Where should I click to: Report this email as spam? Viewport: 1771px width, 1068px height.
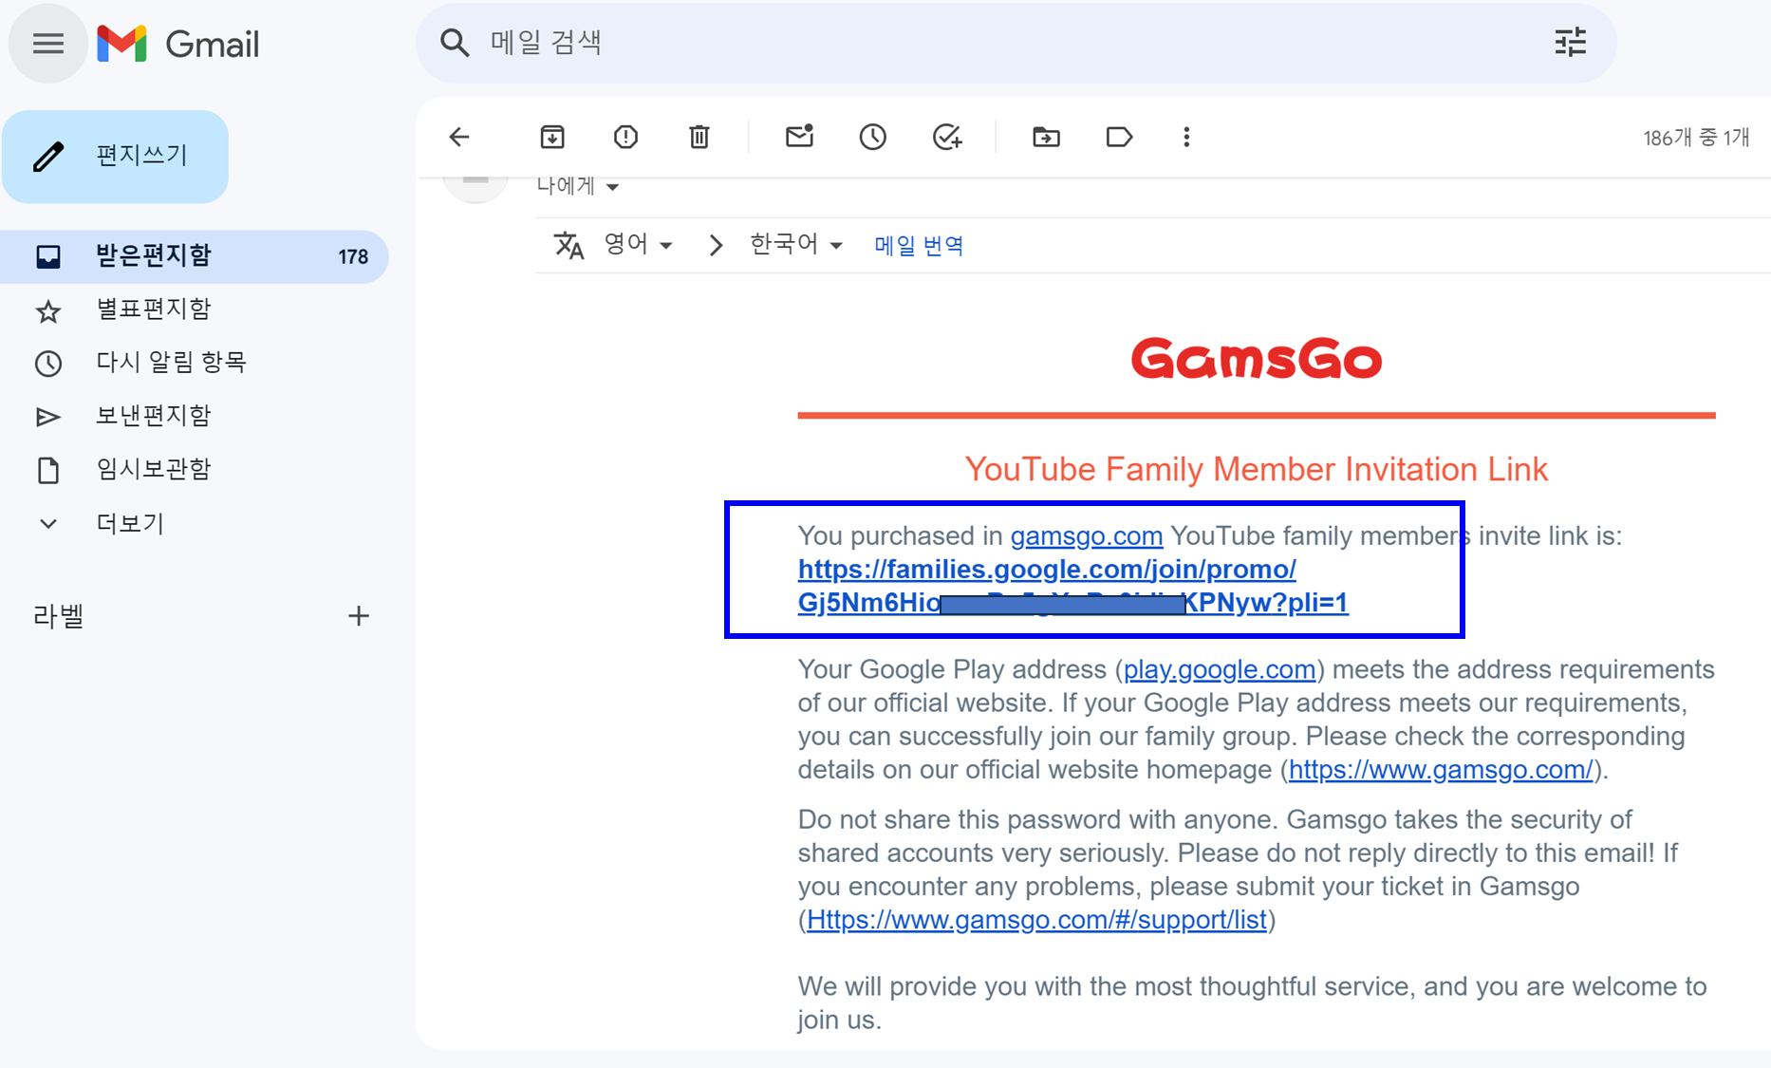click(625, 138)
